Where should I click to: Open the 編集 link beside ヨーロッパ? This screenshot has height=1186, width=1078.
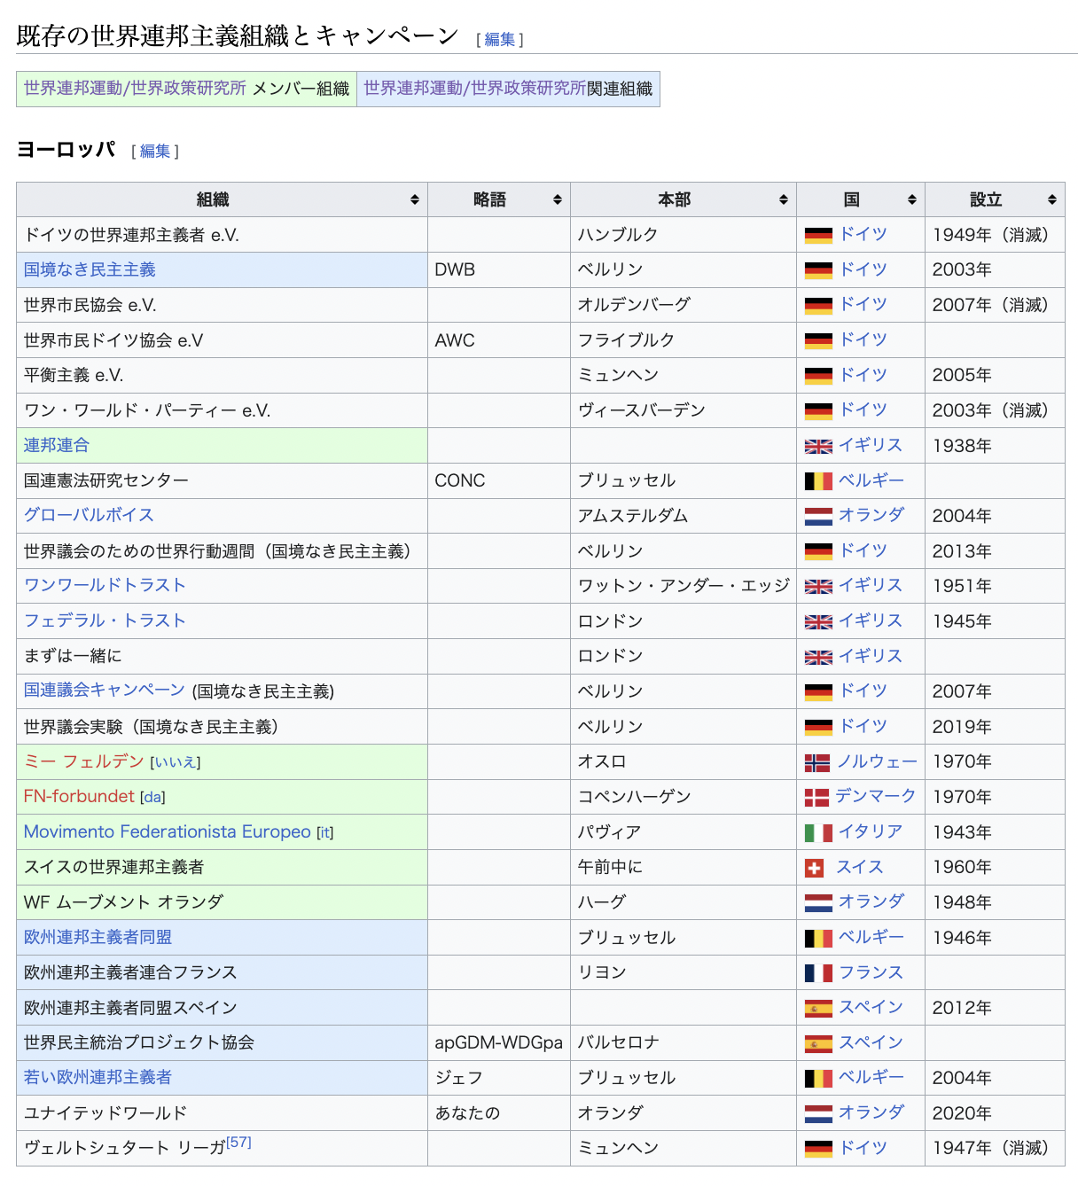tap(155, 152)
